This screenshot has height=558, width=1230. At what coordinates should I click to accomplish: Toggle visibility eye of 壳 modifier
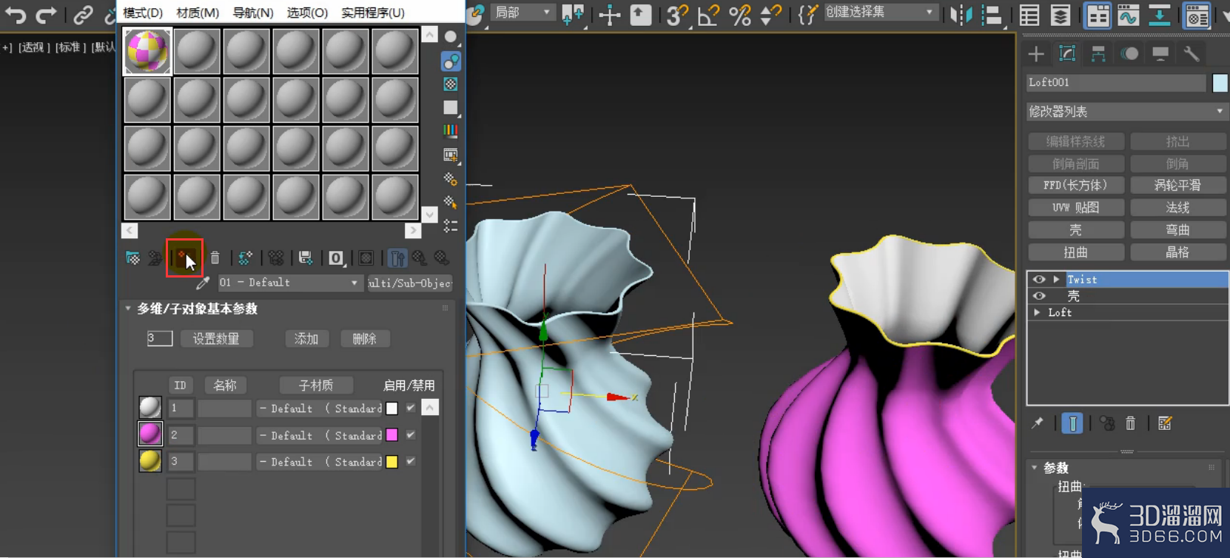[x=1039, y=296]
